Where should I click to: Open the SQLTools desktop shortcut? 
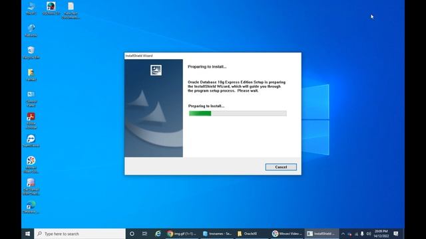coord(51,9)
